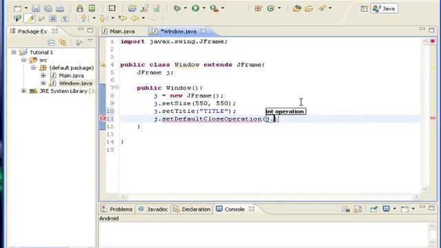Screen dimensions: 441x248
Task: Click the red error mark in overview ruler
Action: click(x=433, y=118)
